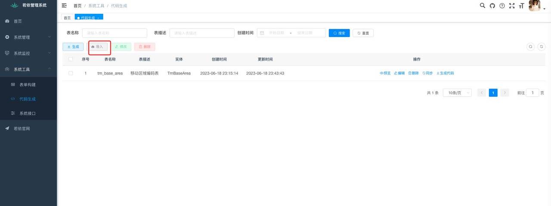Expand the 系统管理 sidebar menu

coord(28,37)
